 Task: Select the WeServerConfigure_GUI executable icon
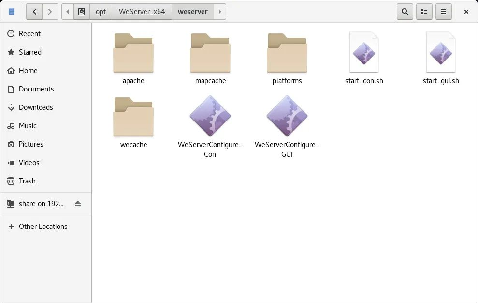tap(287, 116)
